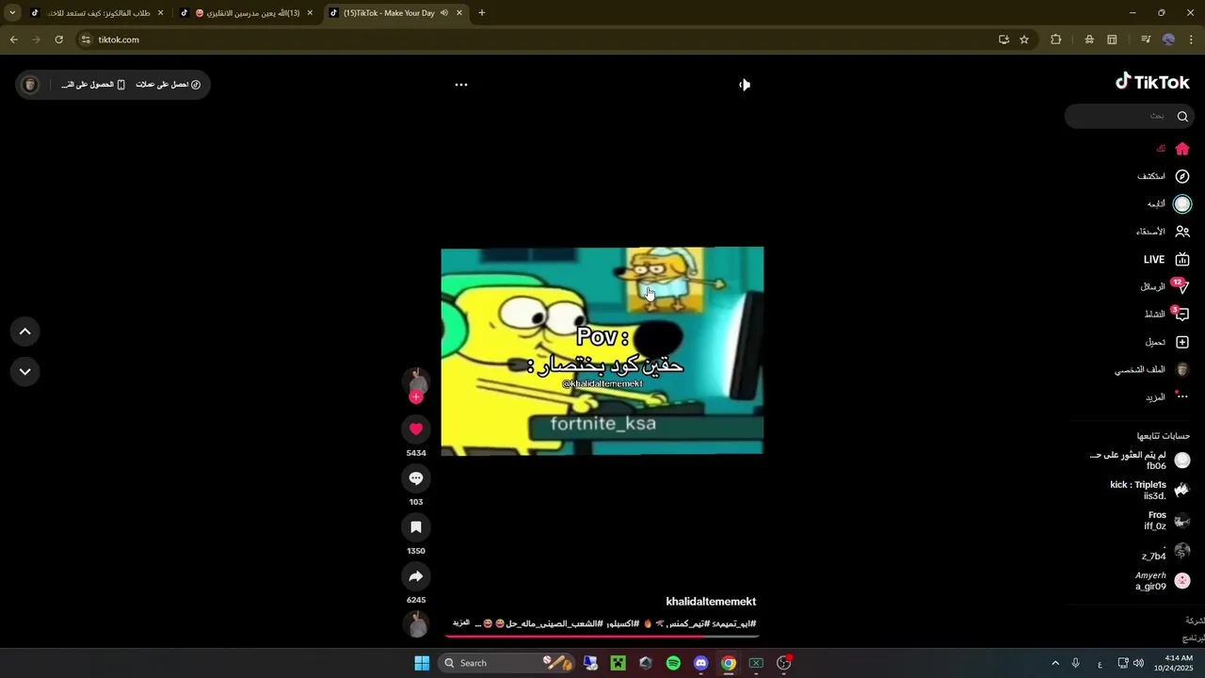This screenshot has height=678, width=1205.
Task: Click the taskbar Search box
Action: tap(507, 663)
